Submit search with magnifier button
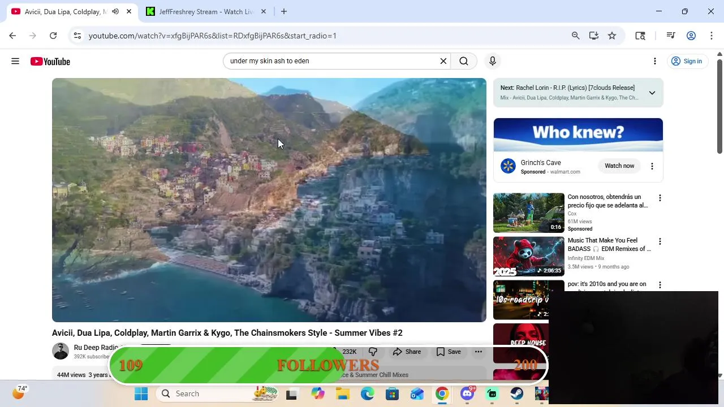724x407 pixels. tap(464, 61)
